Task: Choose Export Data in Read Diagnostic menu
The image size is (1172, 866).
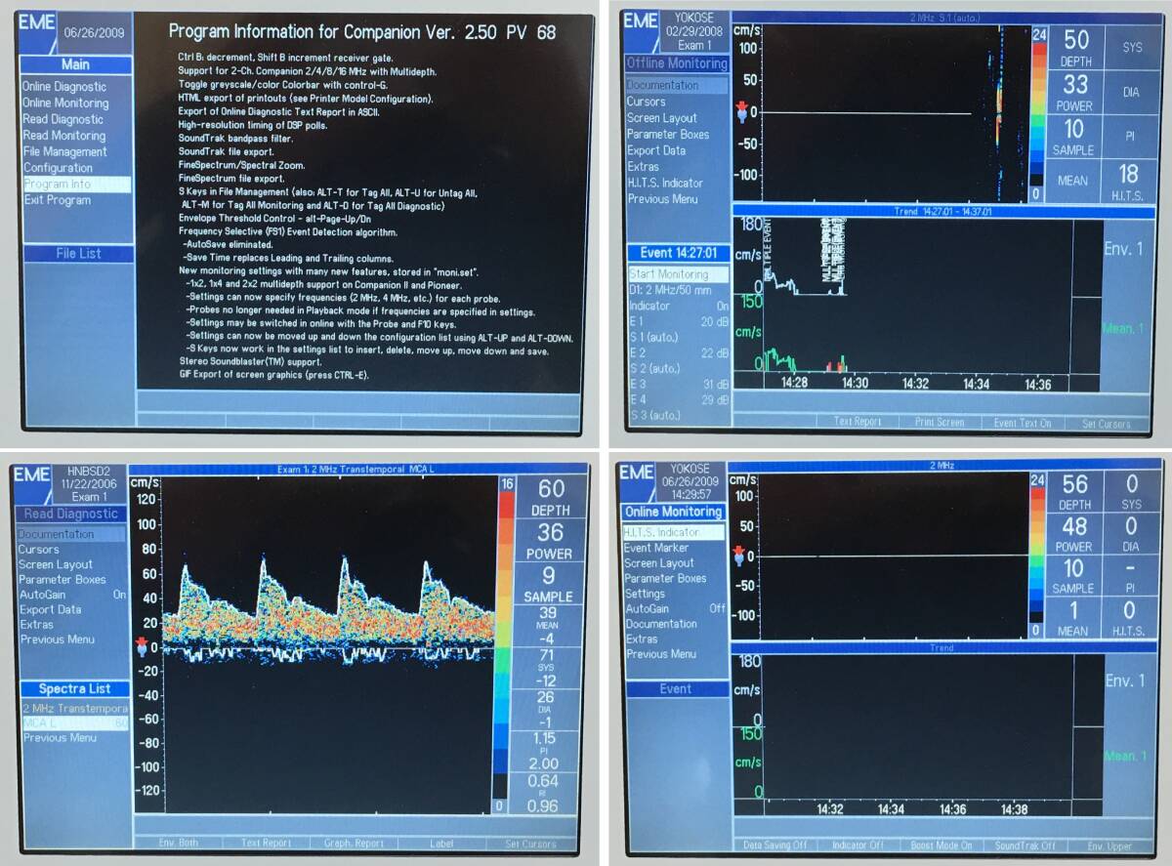Action: (50, 609)
